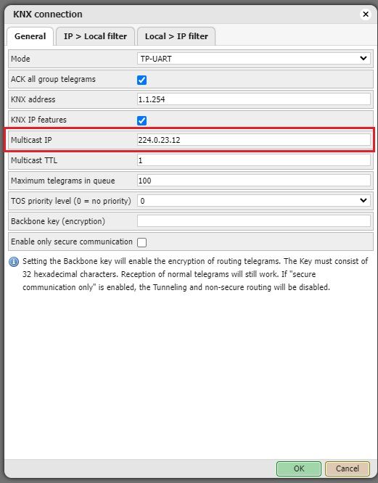Screen dimensions: 378x483
Task: Click the Maximum telegrams in queue field
Action: (x=253, y=181)
